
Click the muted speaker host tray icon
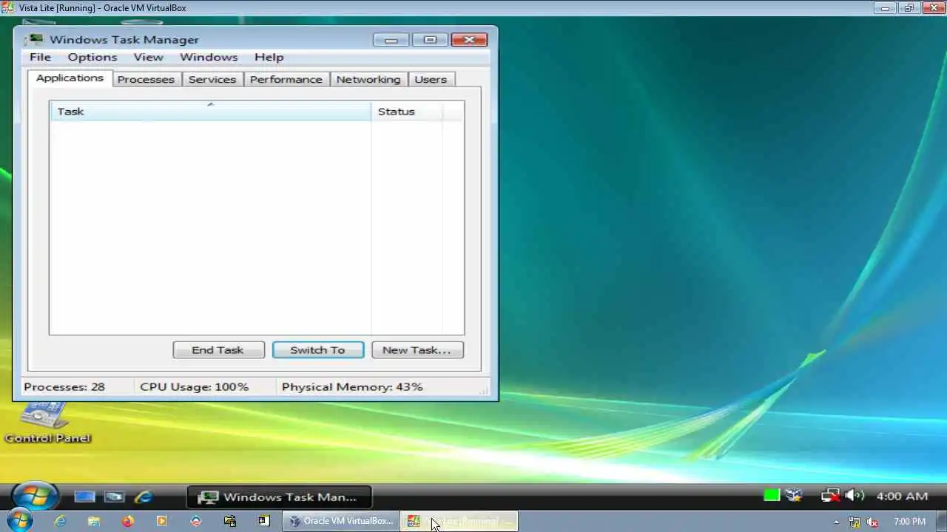872,522
